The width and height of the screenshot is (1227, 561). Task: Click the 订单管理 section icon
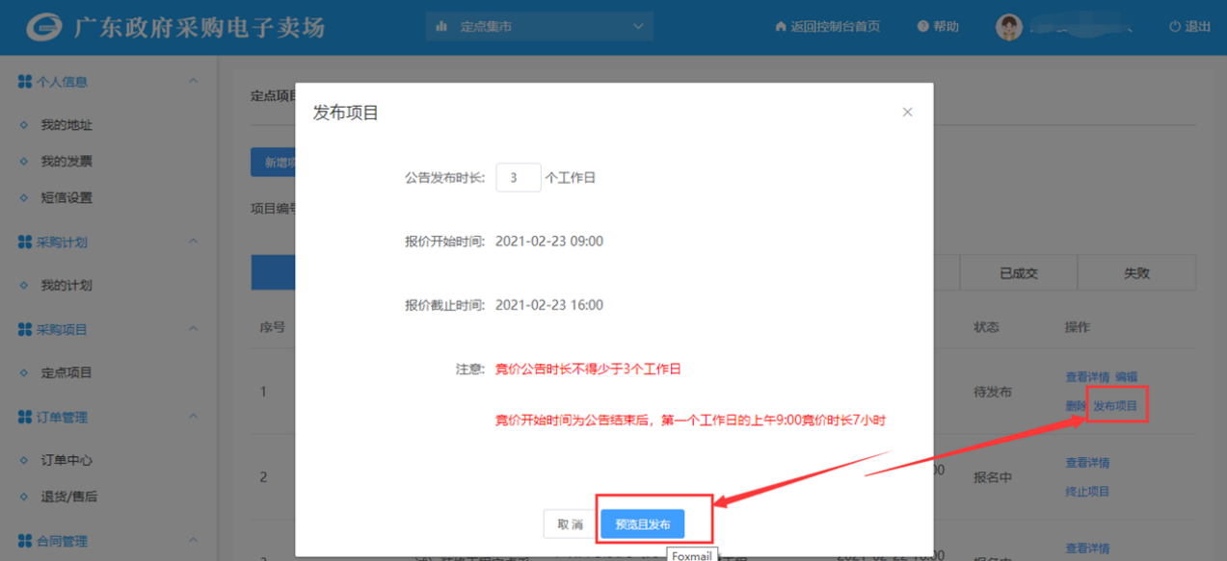pyautogui.click(x=25, y=417)
